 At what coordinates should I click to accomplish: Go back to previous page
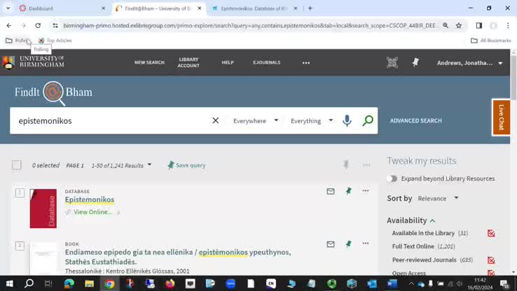point(9,25)
